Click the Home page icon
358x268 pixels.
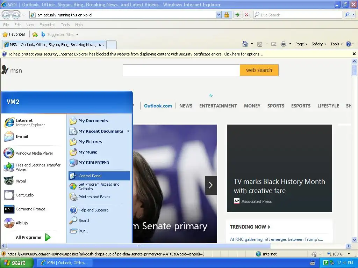tap(245, 44)
